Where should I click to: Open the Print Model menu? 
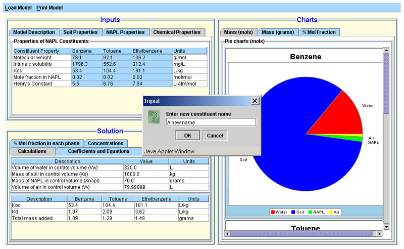pos(49,8)
